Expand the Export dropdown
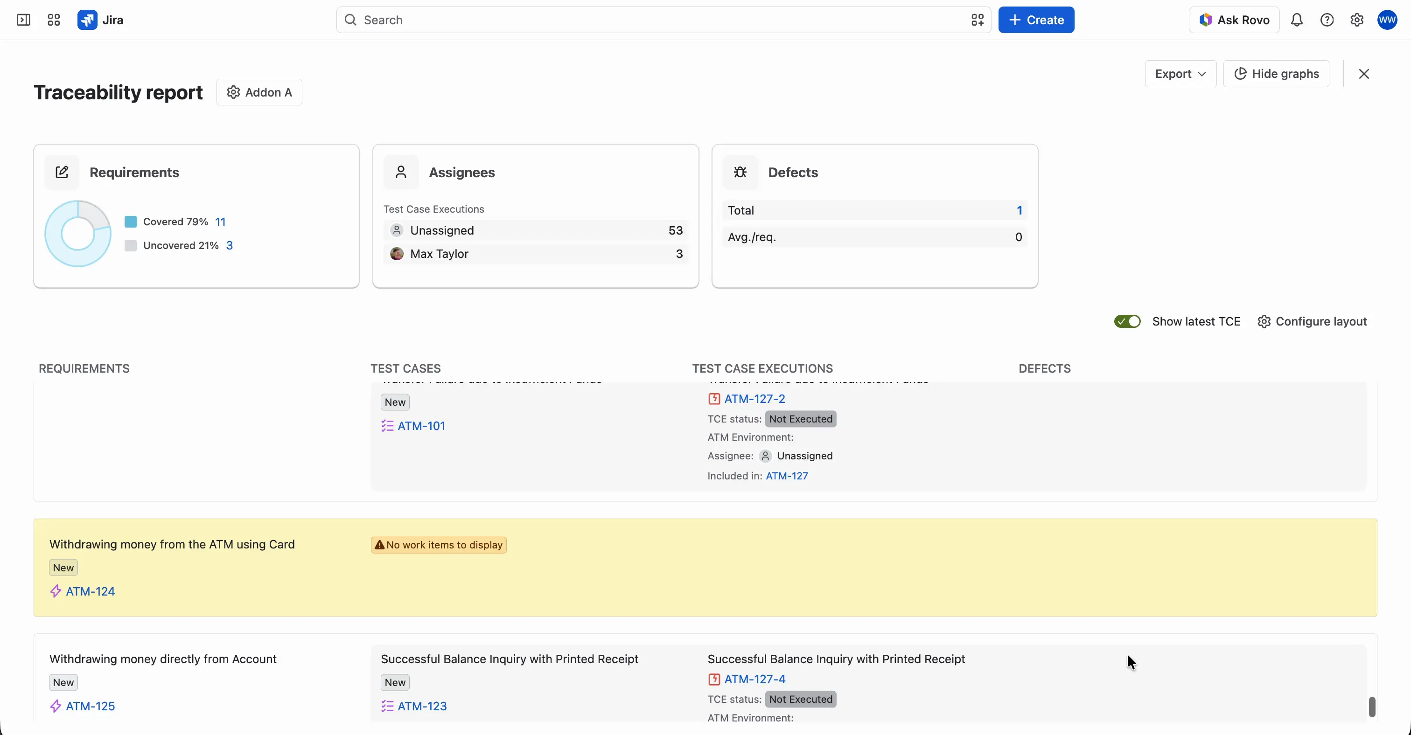 point(1180,74)
